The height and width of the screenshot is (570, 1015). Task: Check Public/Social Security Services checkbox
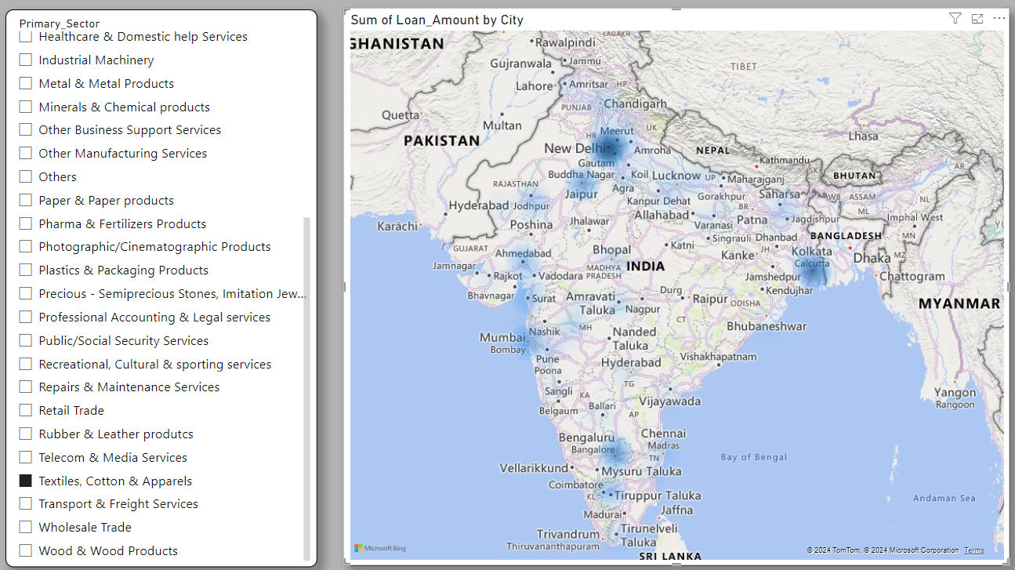click(x=26, y=340)
